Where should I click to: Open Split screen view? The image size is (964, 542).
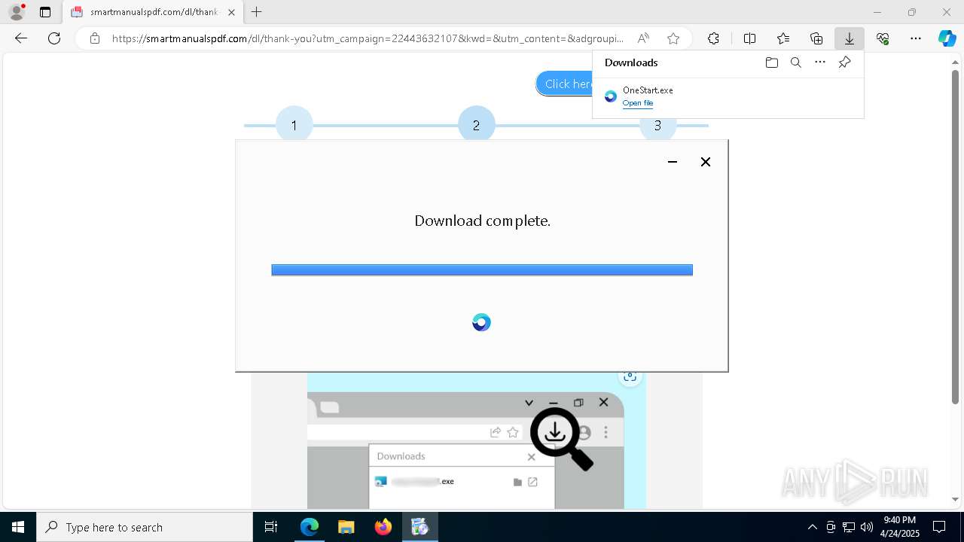pyautogui.click(x=749, y=38)
